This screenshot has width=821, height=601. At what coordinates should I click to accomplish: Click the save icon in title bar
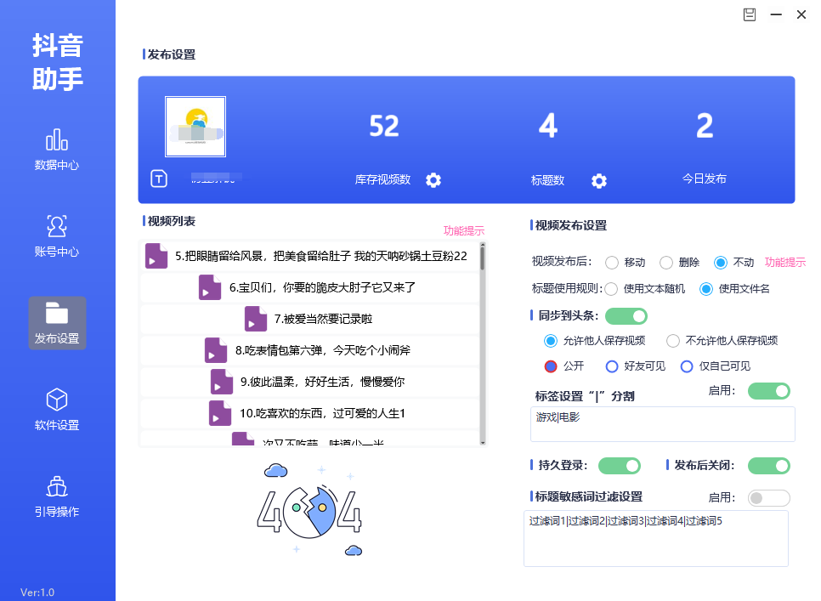tap(750, 14)
